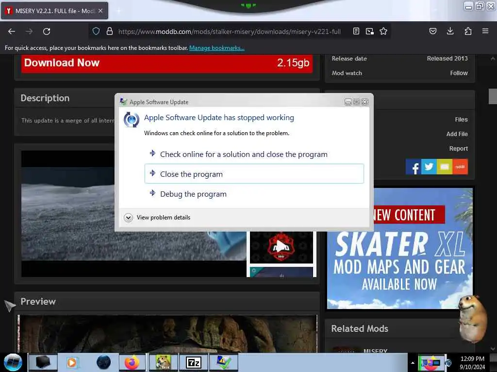Click the page vertical scrollbar thumb
The image size is (497, 372).
click(x=493, y=96)
